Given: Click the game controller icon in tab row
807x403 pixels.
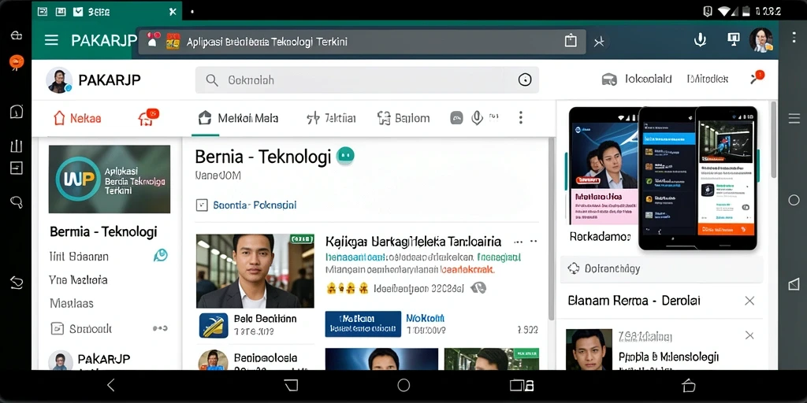Looking at the screenshot, I should click(x=456, y=118).
